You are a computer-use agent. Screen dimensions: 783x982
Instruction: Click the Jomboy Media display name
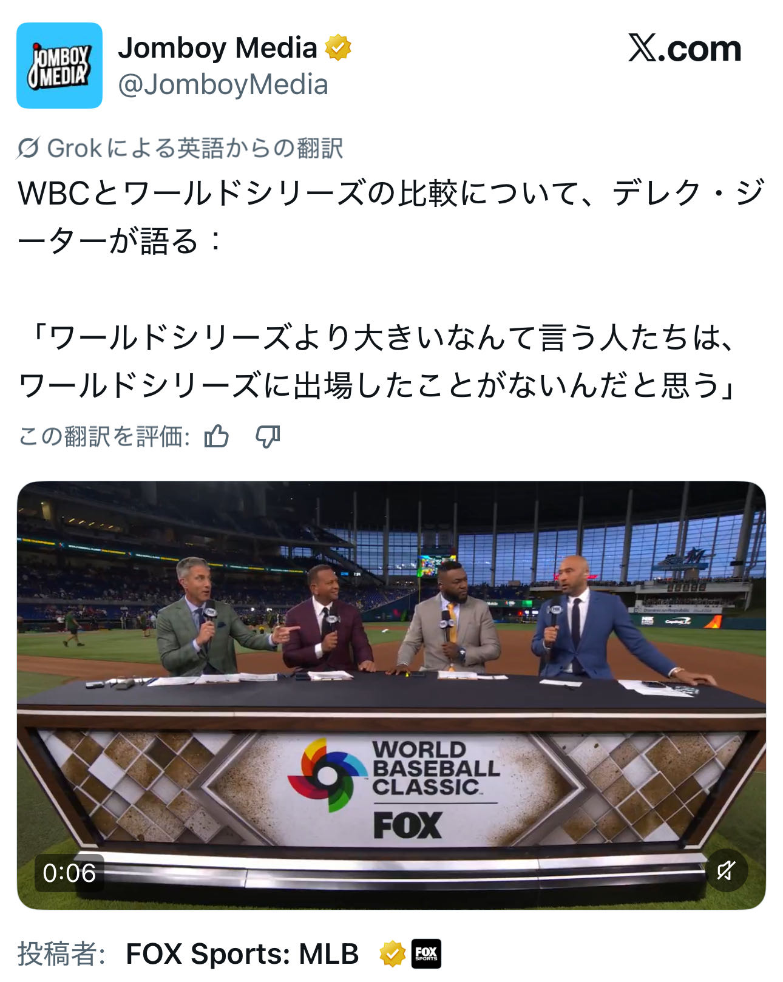pos(217,48)
